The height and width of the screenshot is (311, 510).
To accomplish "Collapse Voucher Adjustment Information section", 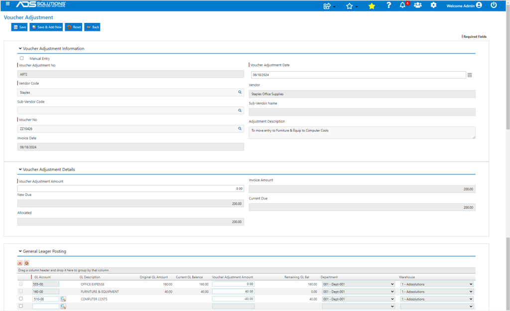I will tap(20, 48).
